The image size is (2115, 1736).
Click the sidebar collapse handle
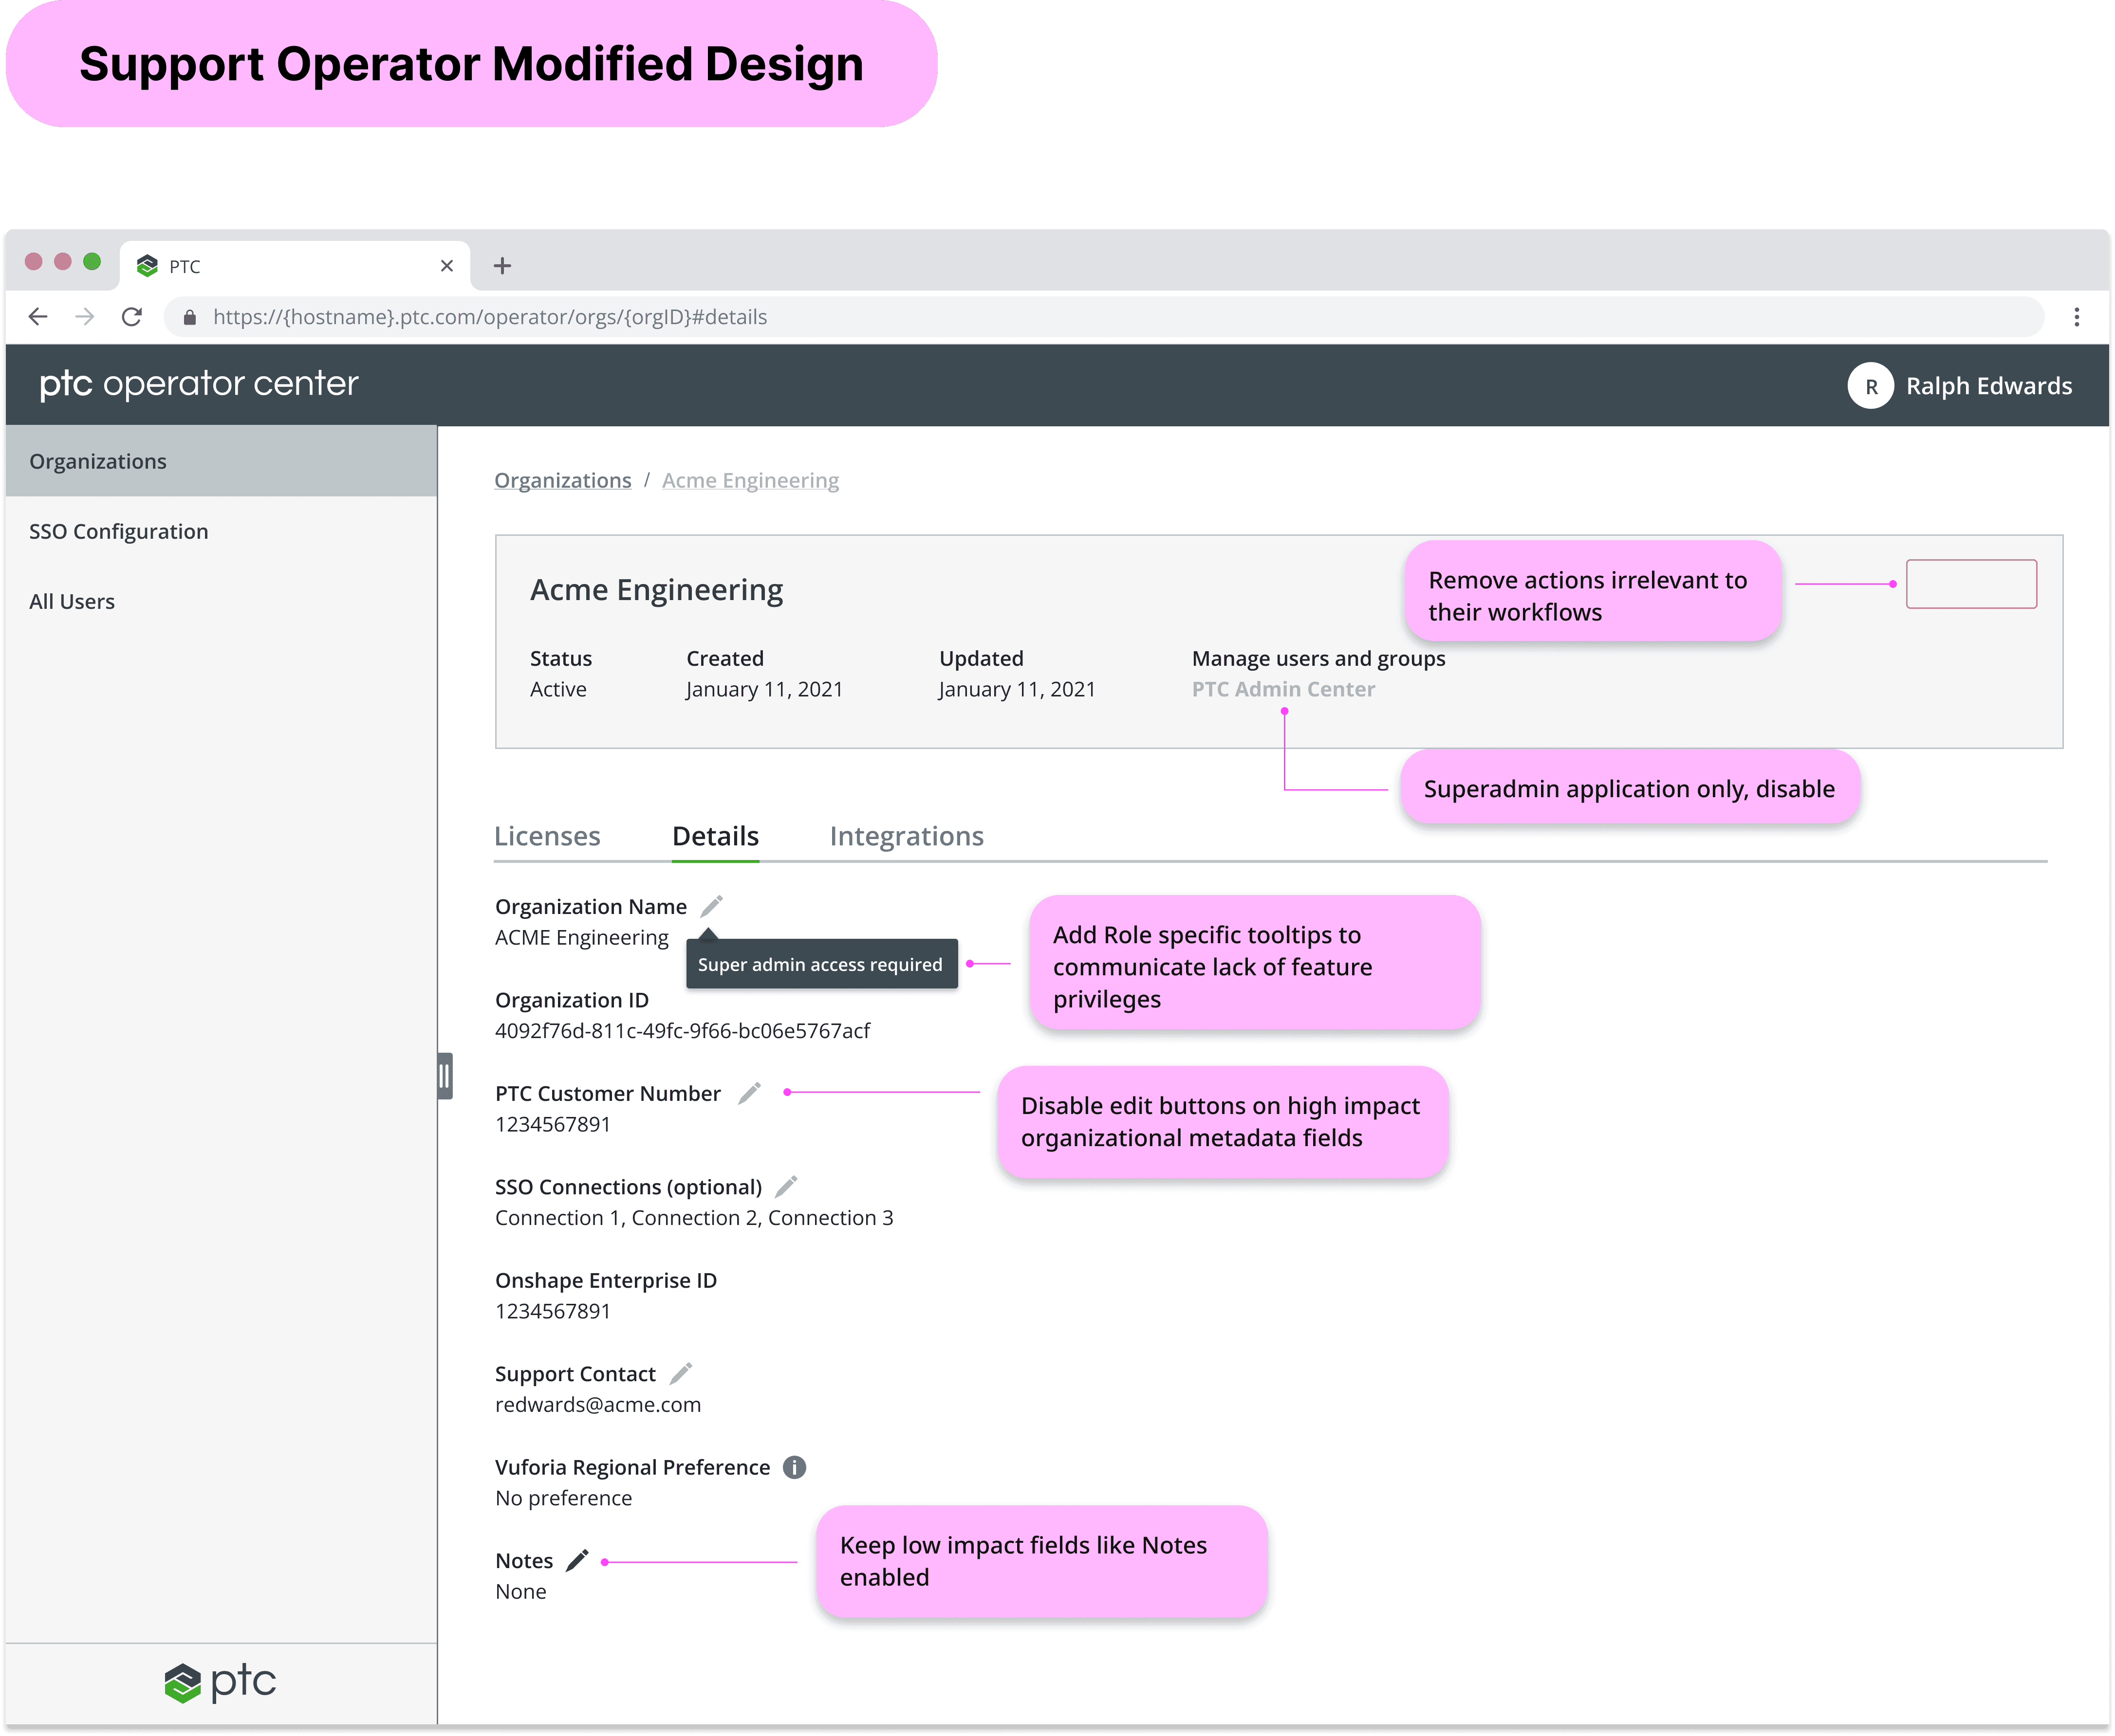pyautogui.click(x=444, y=1076)
